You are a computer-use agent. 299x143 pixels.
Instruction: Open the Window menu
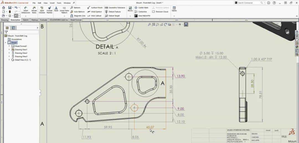(67, 3)
